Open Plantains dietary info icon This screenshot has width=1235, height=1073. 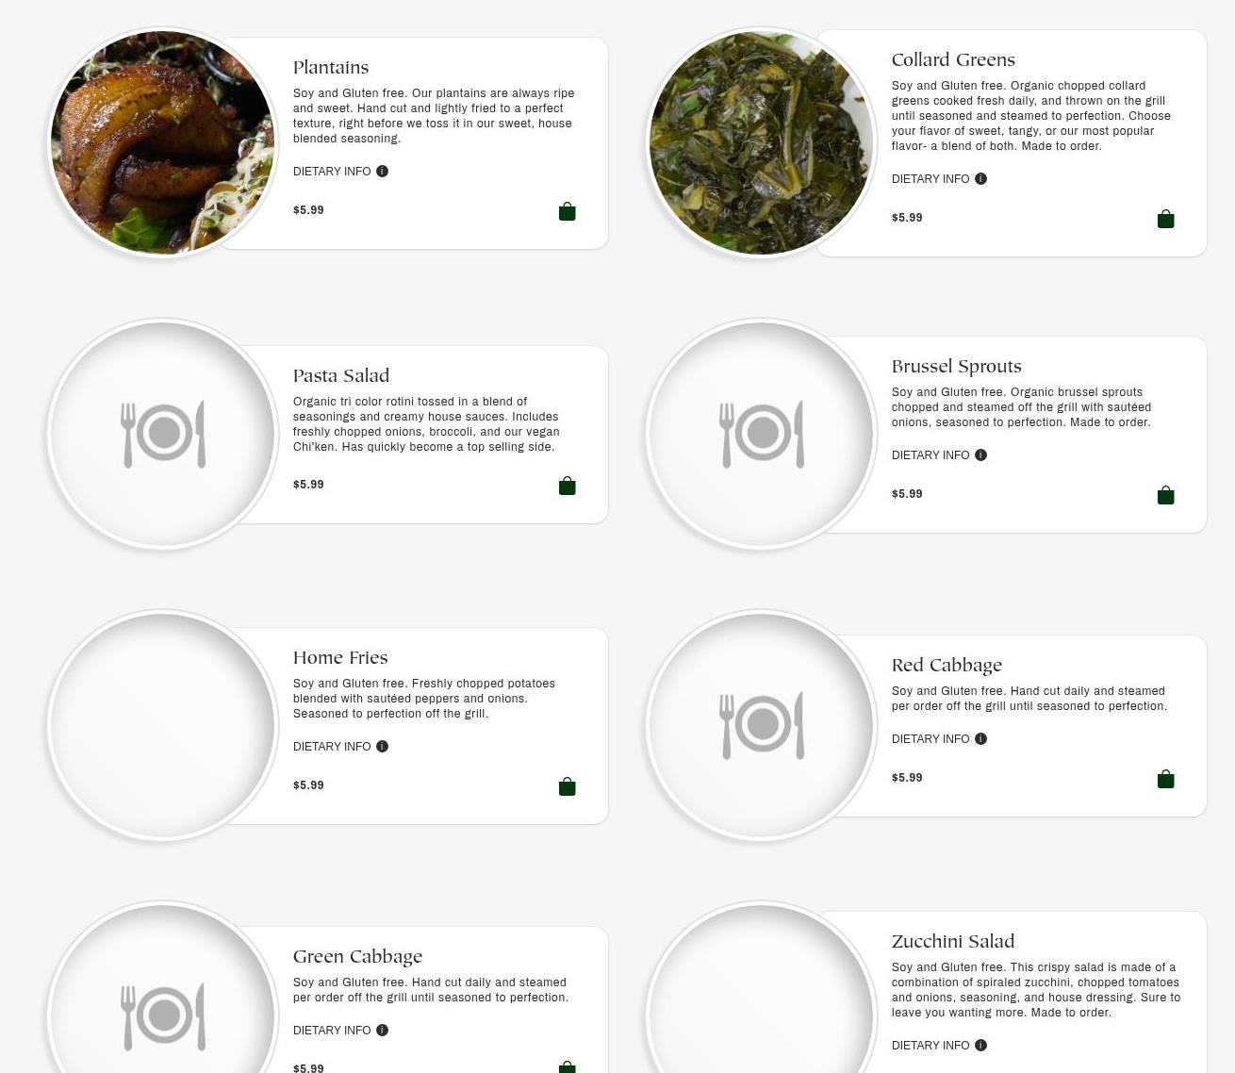point(382,172)
